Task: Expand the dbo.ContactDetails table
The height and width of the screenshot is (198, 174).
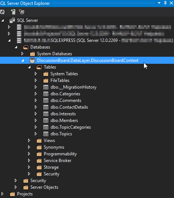Action: (x=36, y=107)
